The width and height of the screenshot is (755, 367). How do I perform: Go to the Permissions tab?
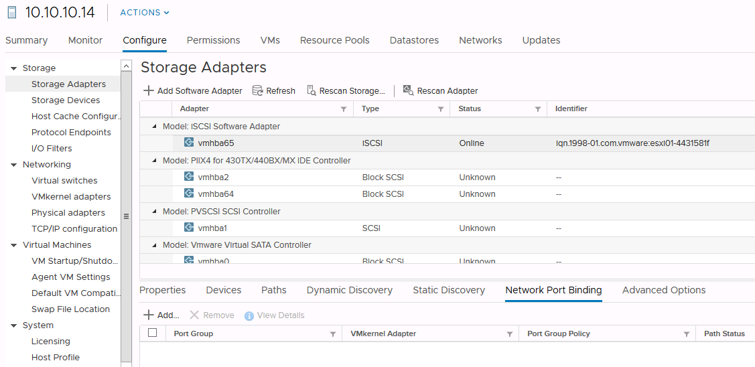213,40
